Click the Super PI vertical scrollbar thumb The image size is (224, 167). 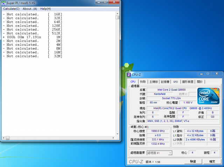(118, 17)
